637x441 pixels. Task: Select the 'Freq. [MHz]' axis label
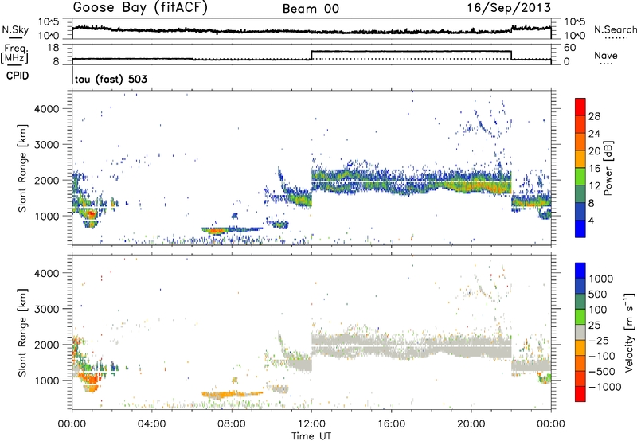tap(15, 53)
